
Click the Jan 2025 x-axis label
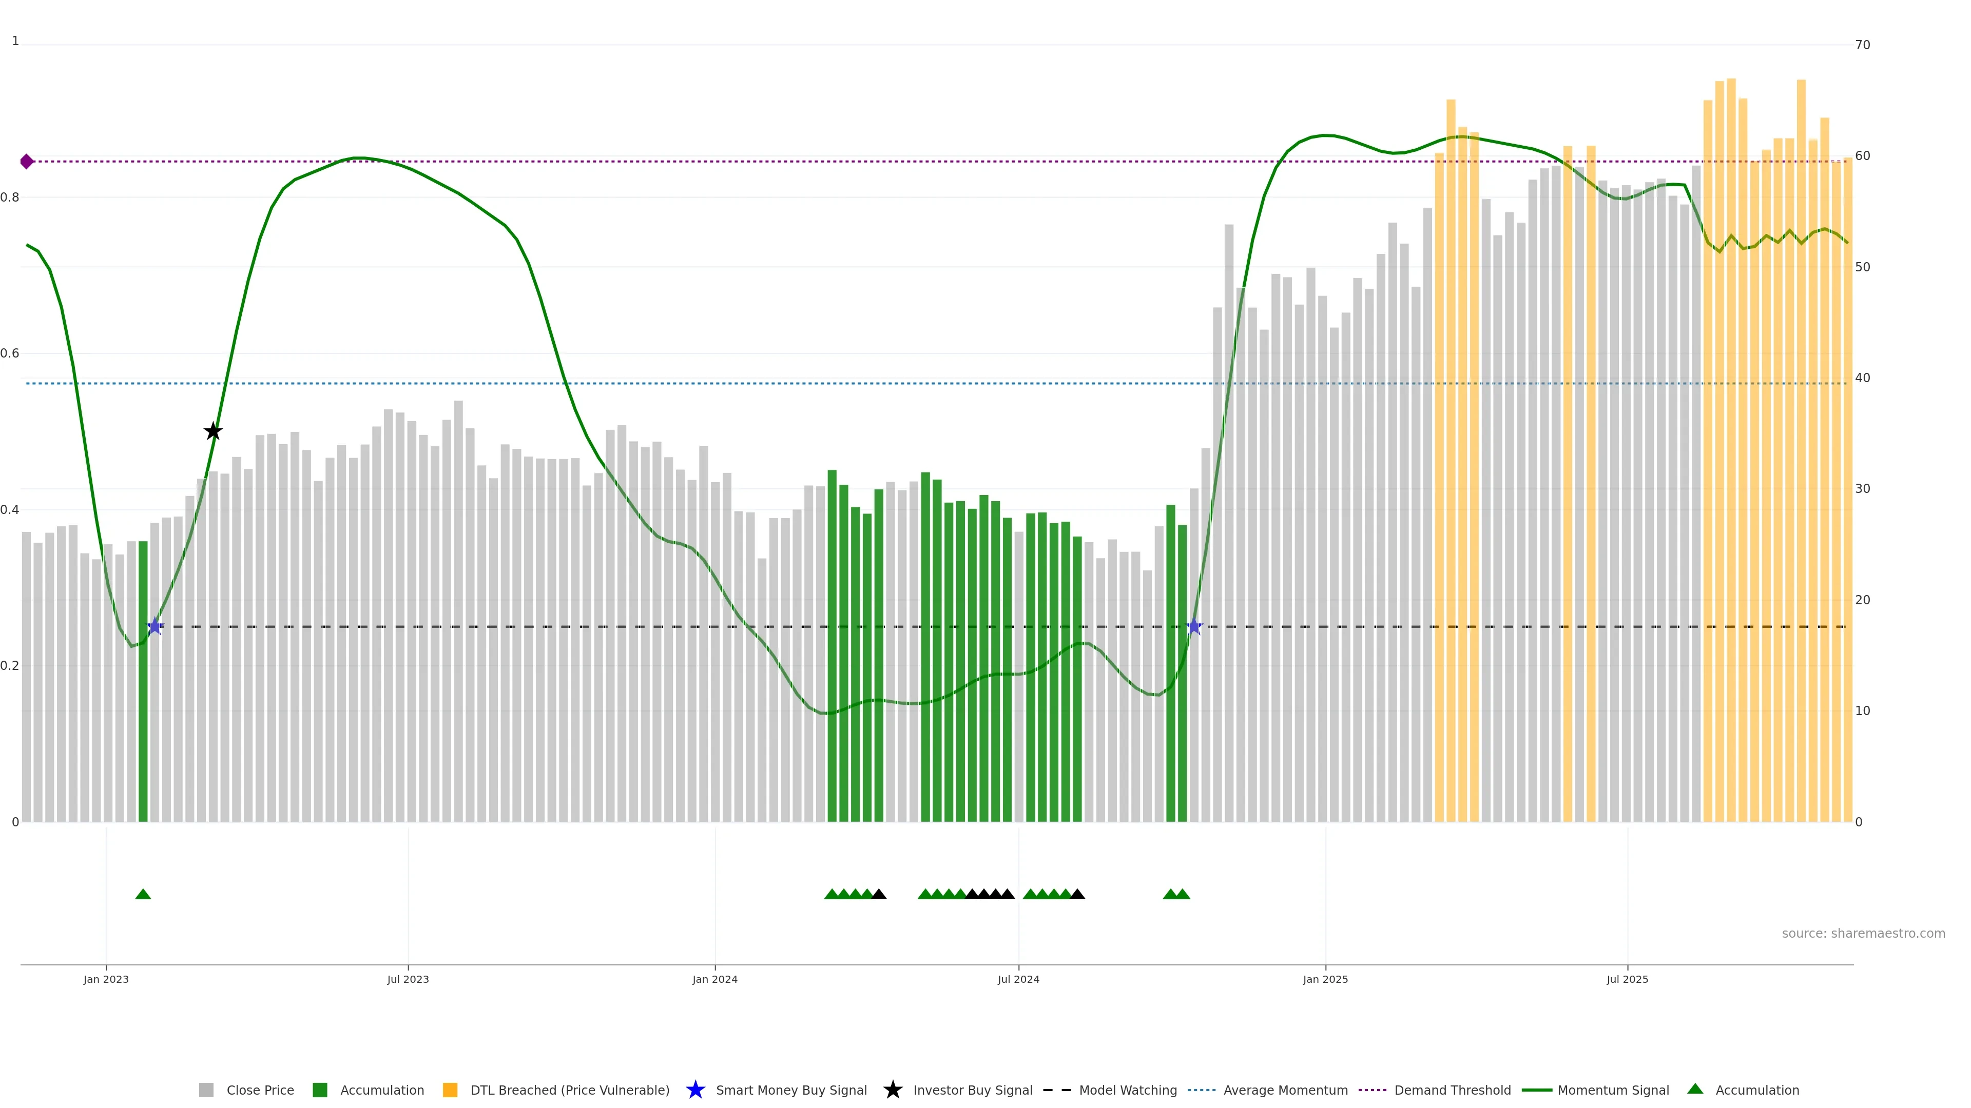pos(1325,980)
